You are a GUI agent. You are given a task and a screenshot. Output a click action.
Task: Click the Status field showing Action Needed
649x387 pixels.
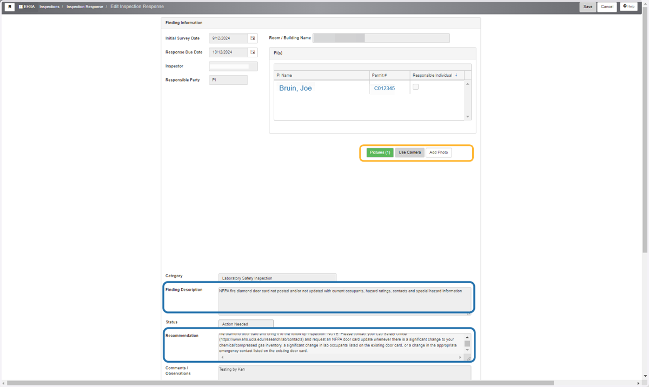pos(246,324)
